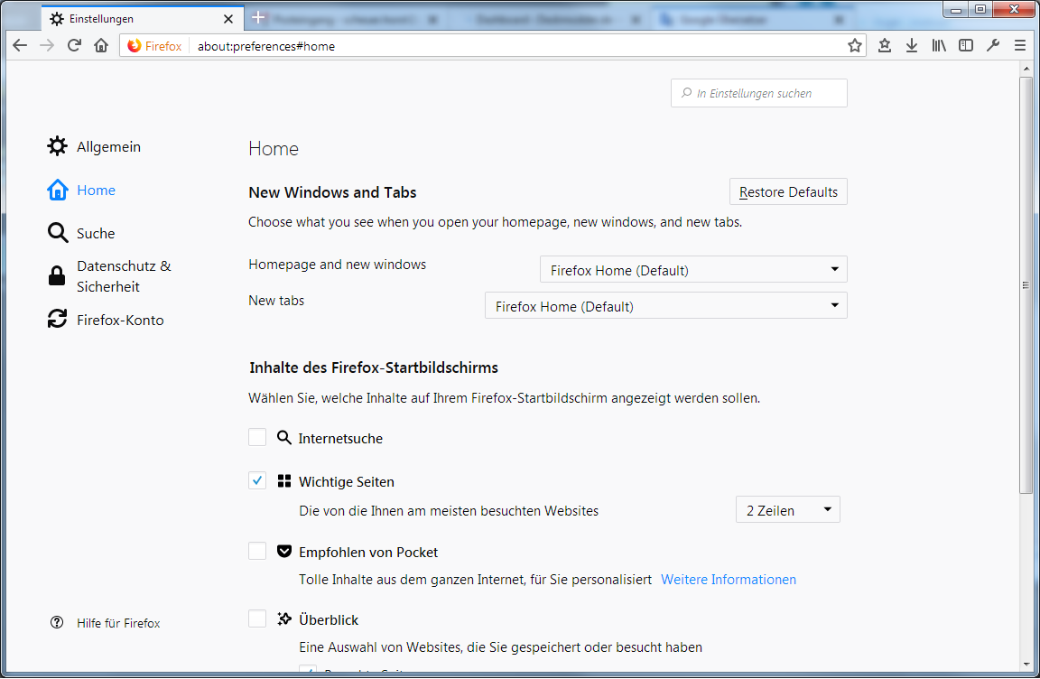
Task: Close the Einstellungen tab
Action: tap(228, 19)
